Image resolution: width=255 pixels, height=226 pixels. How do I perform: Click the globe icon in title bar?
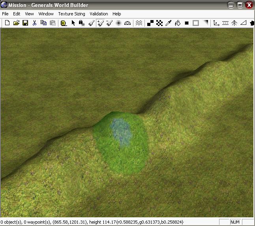4,5
